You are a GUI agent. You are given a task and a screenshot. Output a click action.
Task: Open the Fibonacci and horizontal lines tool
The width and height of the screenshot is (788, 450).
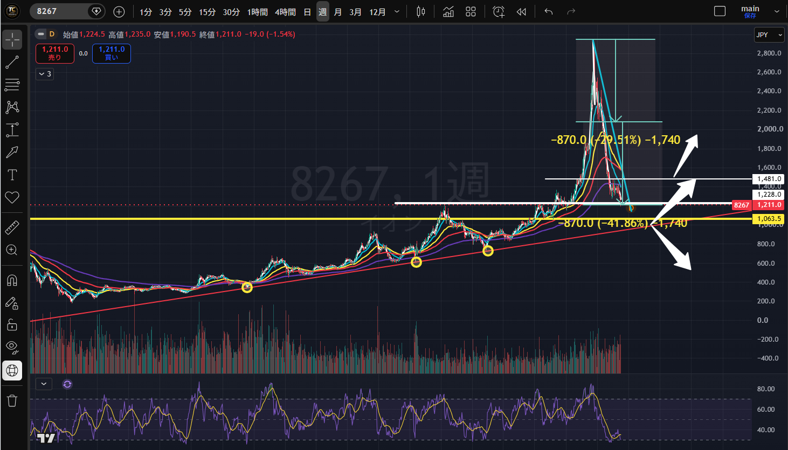[12, 85]
